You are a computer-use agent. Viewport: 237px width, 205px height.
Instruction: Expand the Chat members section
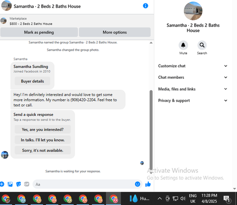click(193, 77)
